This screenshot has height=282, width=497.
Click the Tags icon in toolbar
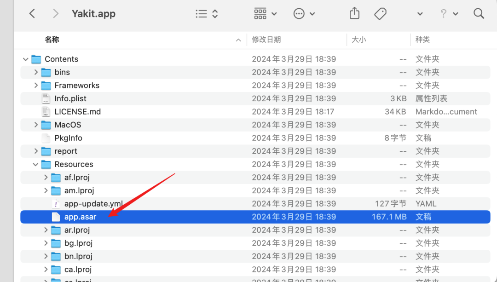(x=380, y=14)
